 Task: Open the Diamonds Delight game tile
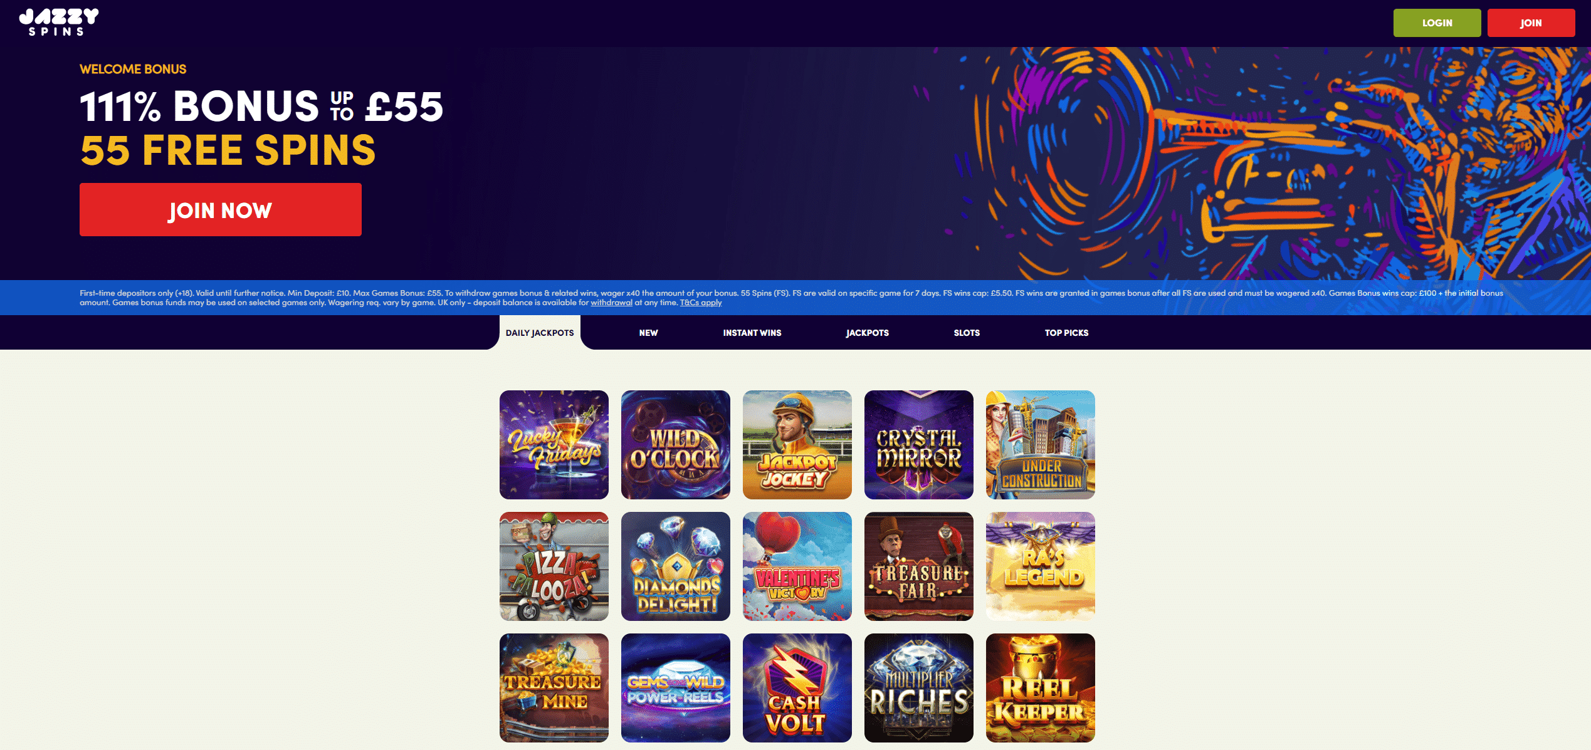tap(676, 566)
